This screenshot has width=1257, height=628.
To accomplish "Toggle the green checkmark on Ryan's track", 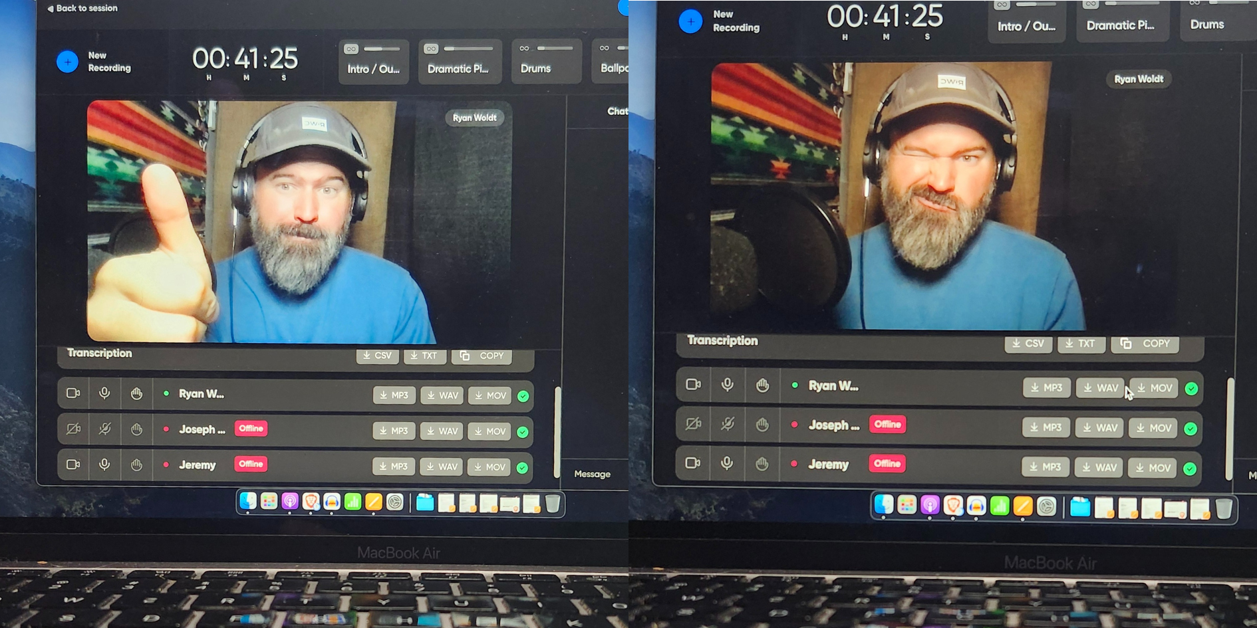I will tap(523, 395).
